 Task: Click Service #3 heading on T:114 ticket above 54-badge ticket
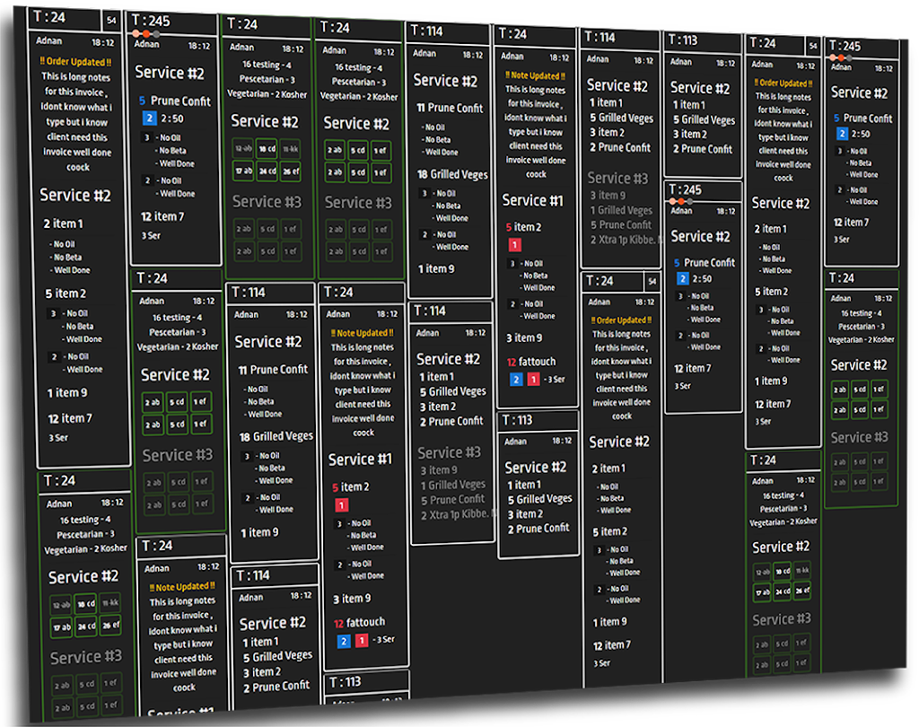(x=617, y=178)
